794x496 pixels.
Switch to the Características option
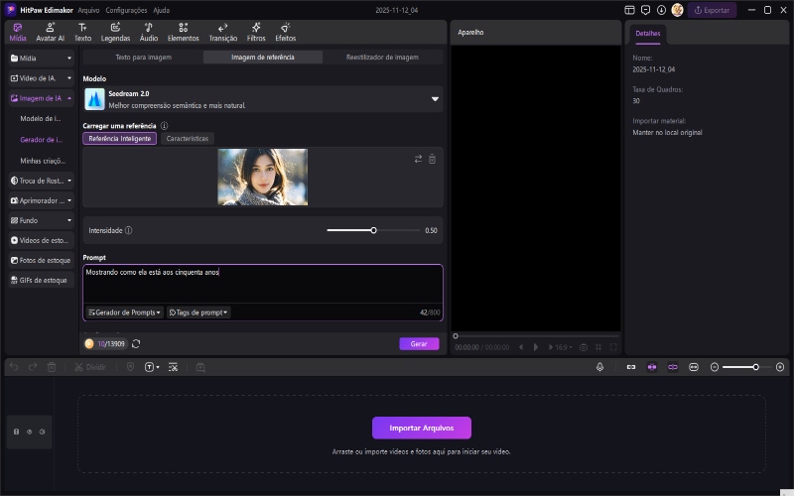[187, 139]
